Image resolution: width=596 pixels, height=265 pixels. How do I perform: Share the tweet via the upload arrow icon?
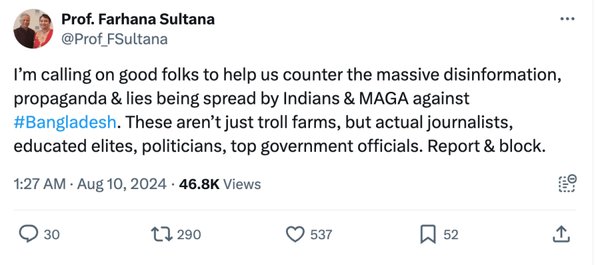click(x=560, y=234)
